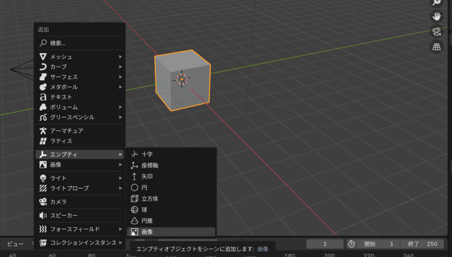Click the current frame field showing 1
452x257 pixels.
tap(325, 244)
